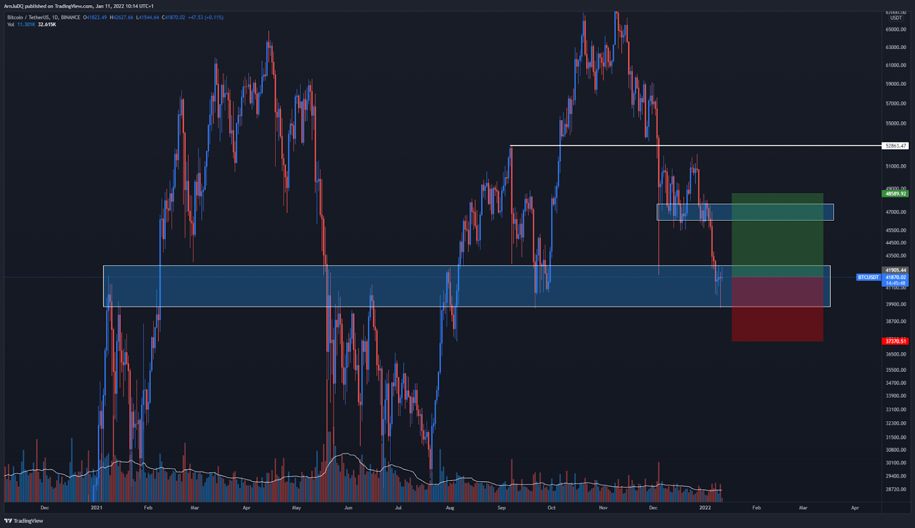The width and height of the screenshot is (915, 528).
Task: Click the gray 41905.44 entry price label
Action: (x=896, y=270)
